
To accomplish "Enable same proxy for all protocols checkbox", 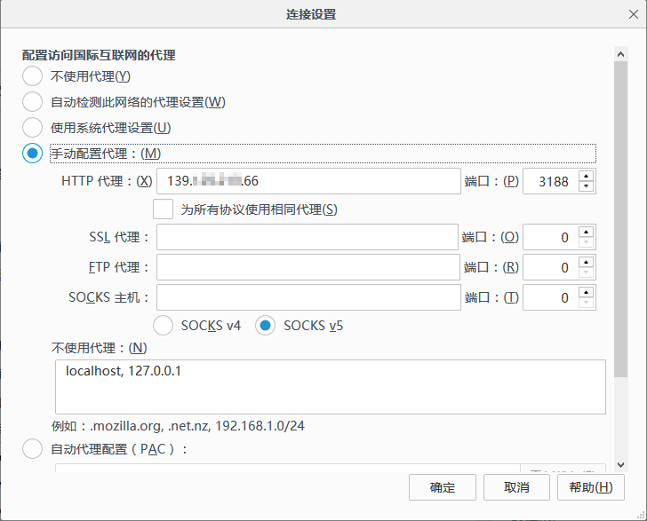I will (x=164, y=209).
